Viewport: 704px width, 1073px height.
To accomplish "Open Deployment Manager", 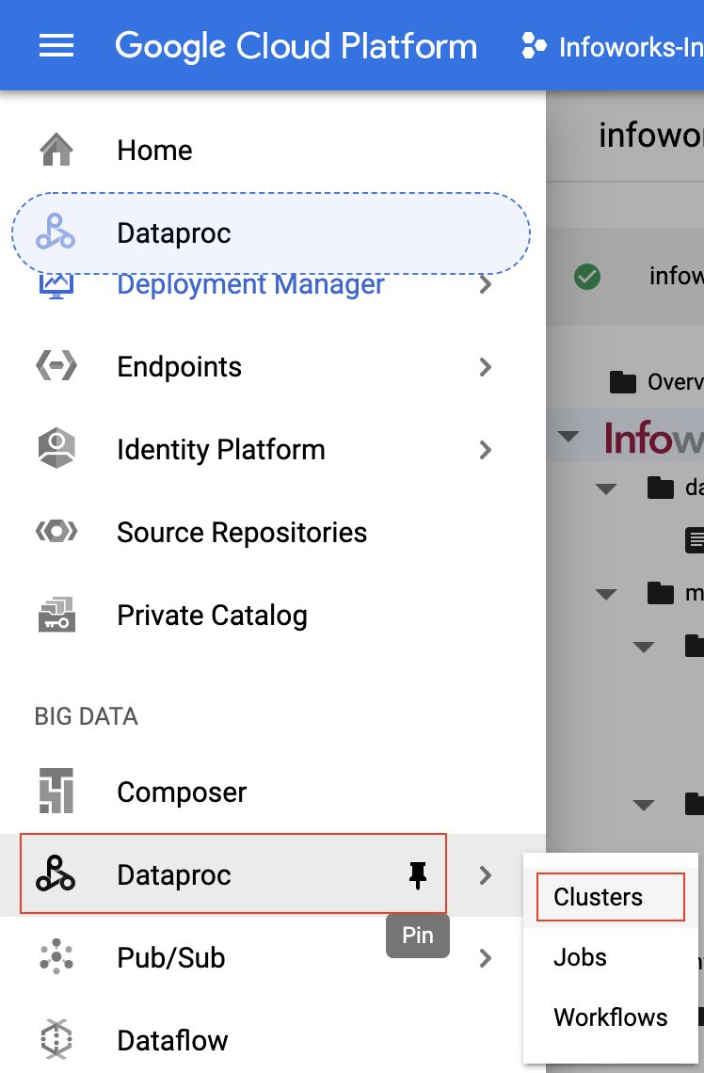I will click(x=250, y=284).
